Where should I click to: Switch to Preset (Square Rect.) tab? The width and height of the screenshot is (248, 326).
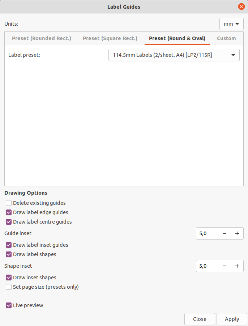[x=110, y=38]
